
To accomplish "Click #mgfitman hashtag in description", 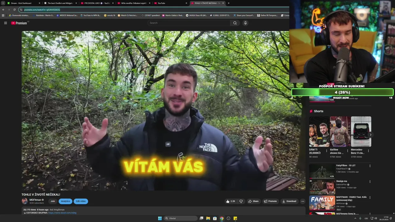I will (x=59, y=210).
